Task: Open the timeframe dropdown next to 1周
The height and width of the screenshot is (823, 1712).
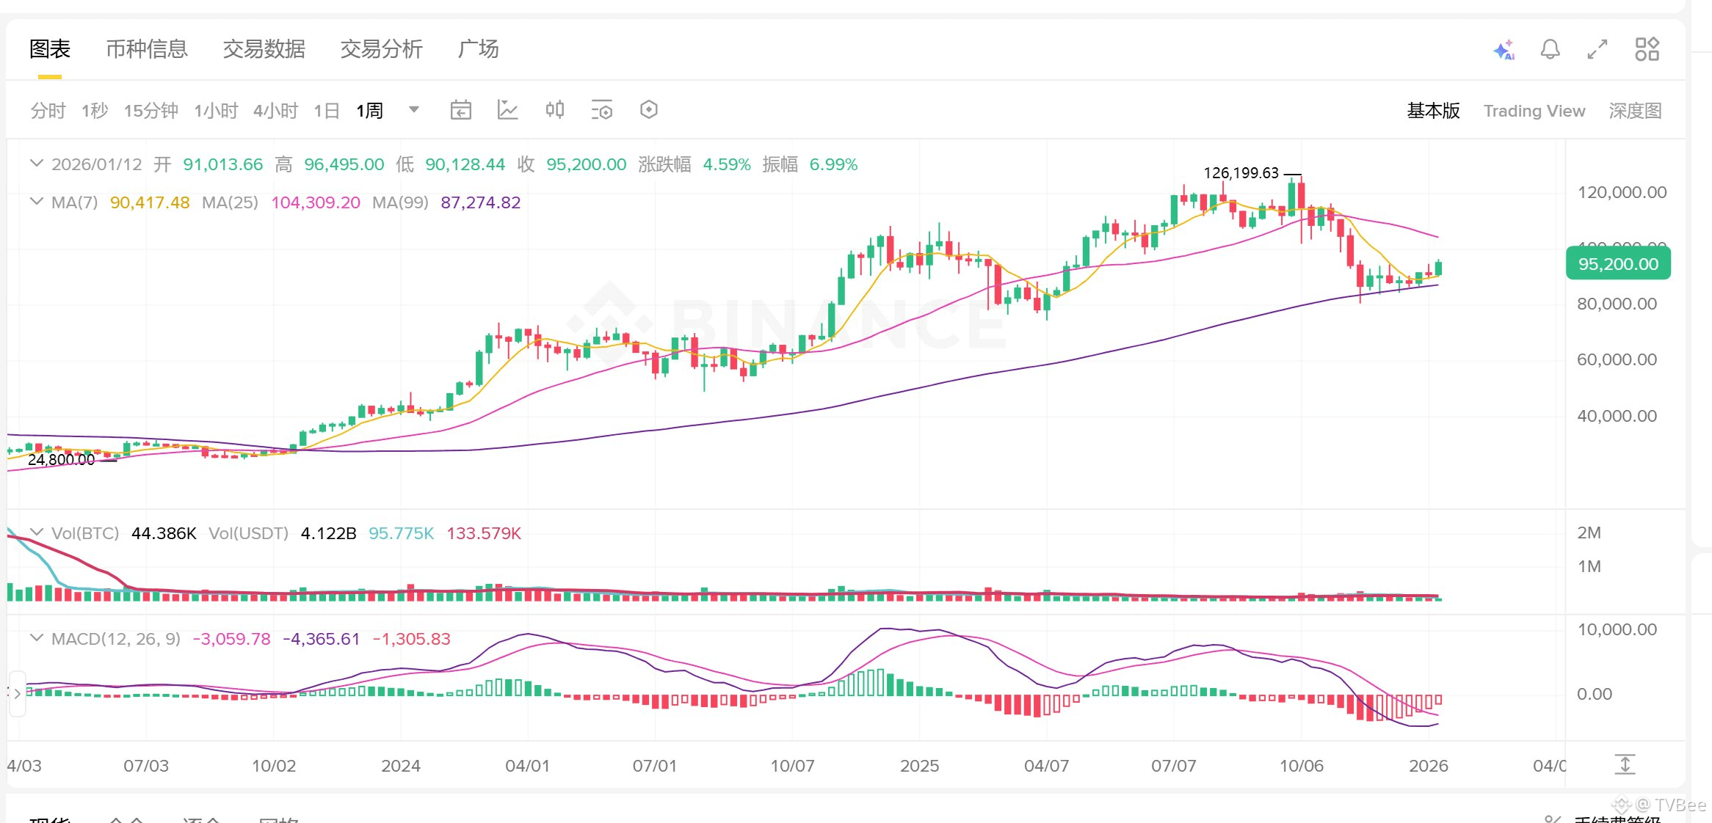Action: click(x=413, y=109)
